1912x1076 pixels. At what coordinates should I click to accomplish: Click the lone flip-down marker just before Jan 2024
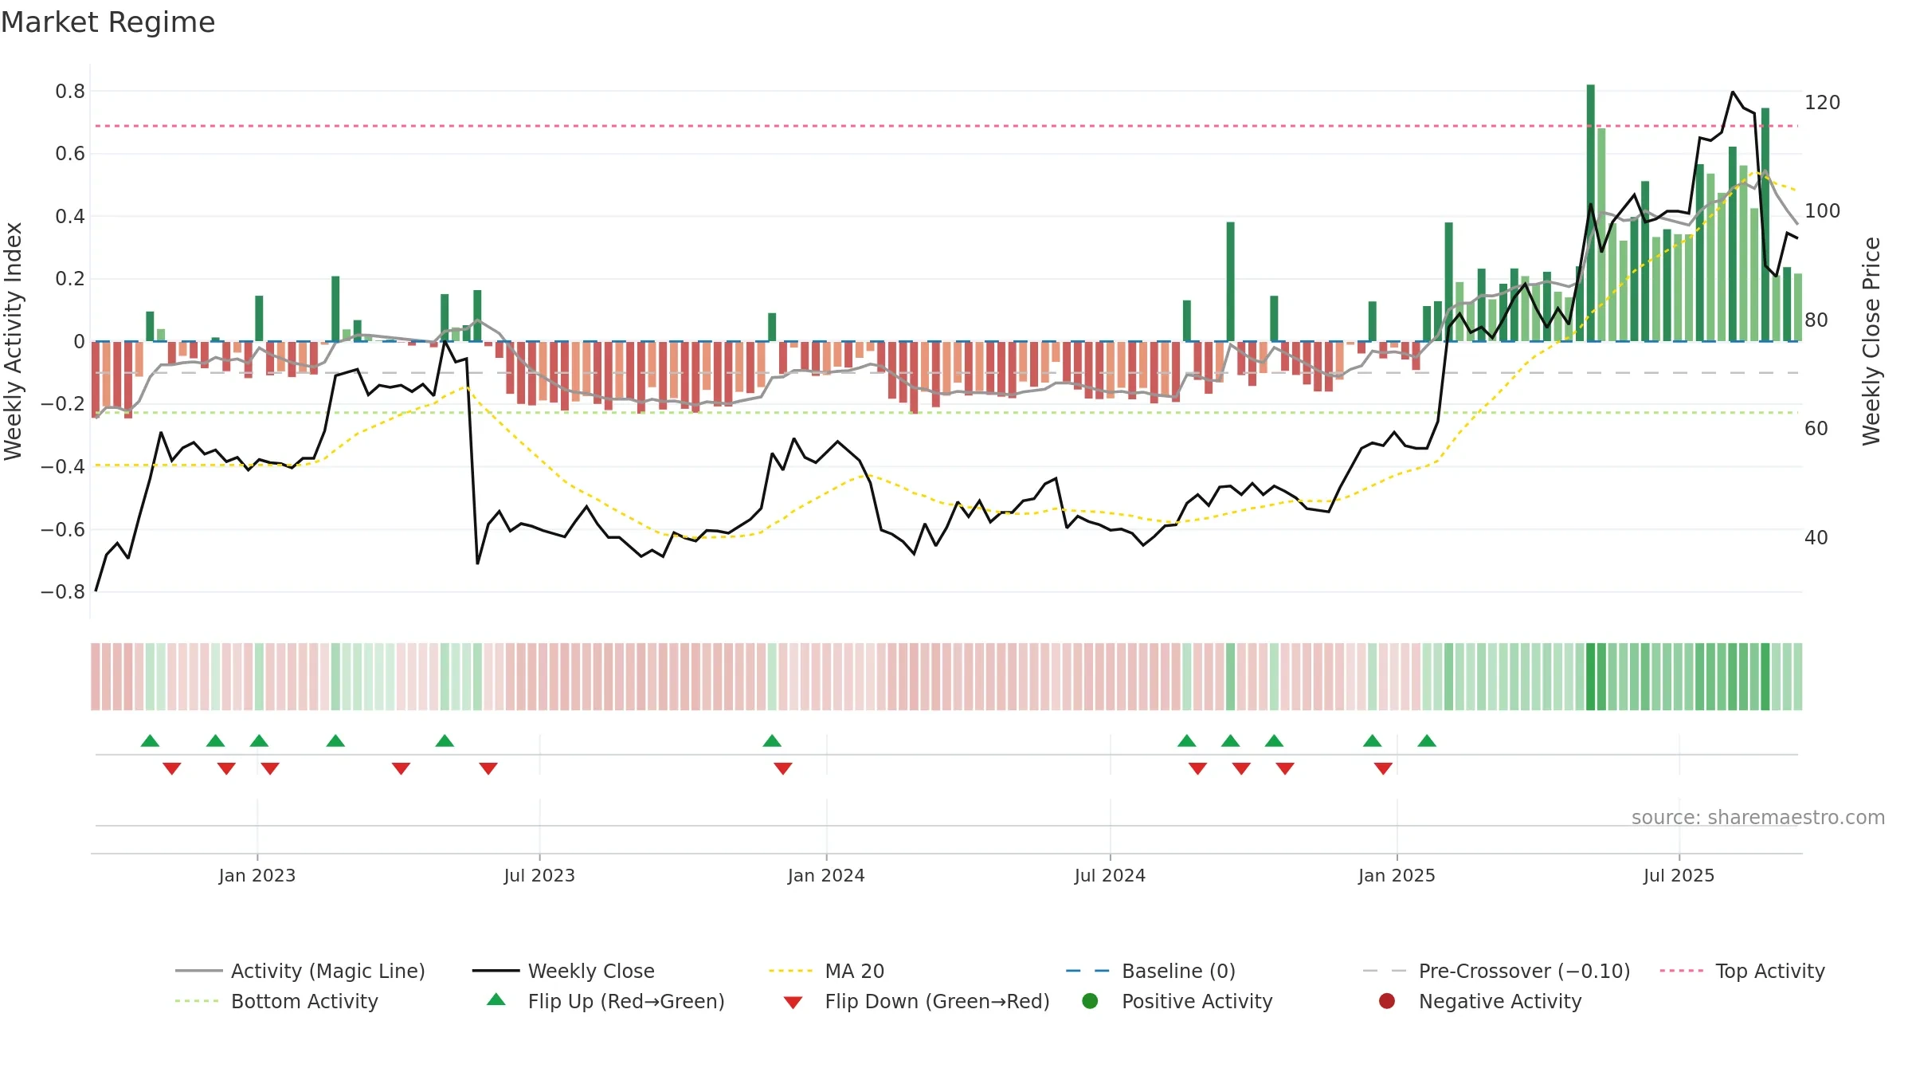point(783,768)
